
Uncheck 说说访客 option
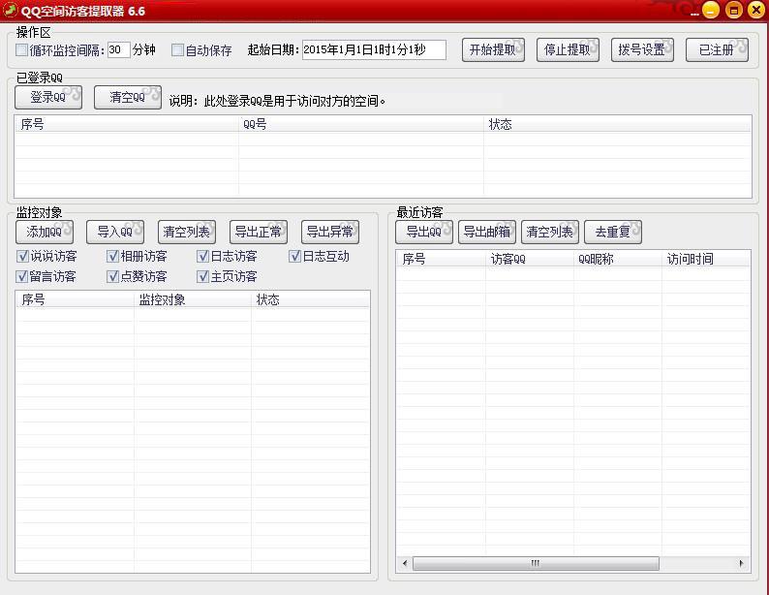[22, 256]
